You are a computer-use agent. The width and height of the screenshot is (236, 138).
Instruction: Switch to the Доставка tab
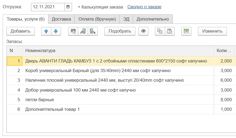tap(61, 19)
